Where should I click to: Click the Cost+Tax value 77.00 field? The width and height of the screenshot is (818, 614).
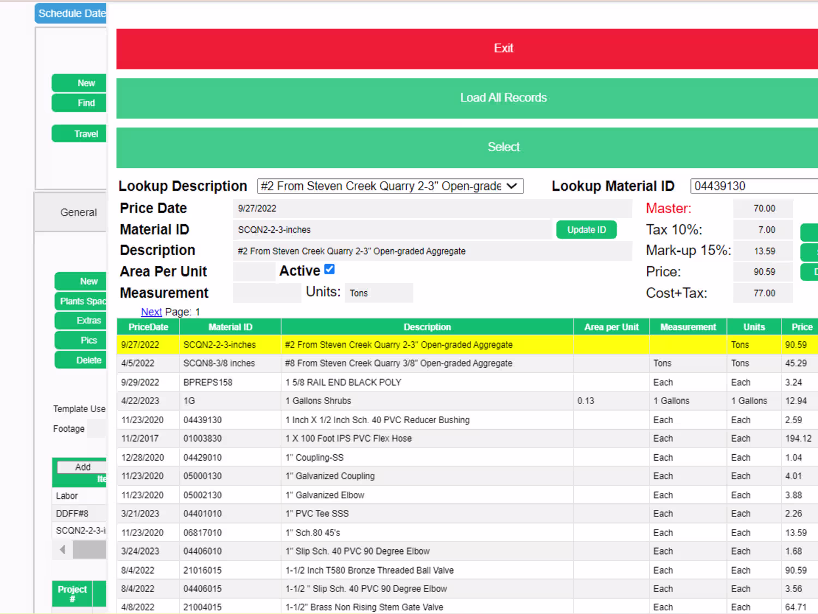pyautogui.click(x=762, y=293)
